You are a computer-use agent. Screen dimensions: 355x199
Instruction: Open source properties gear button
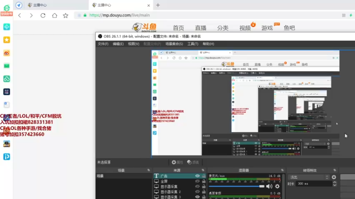click(177, 162)
